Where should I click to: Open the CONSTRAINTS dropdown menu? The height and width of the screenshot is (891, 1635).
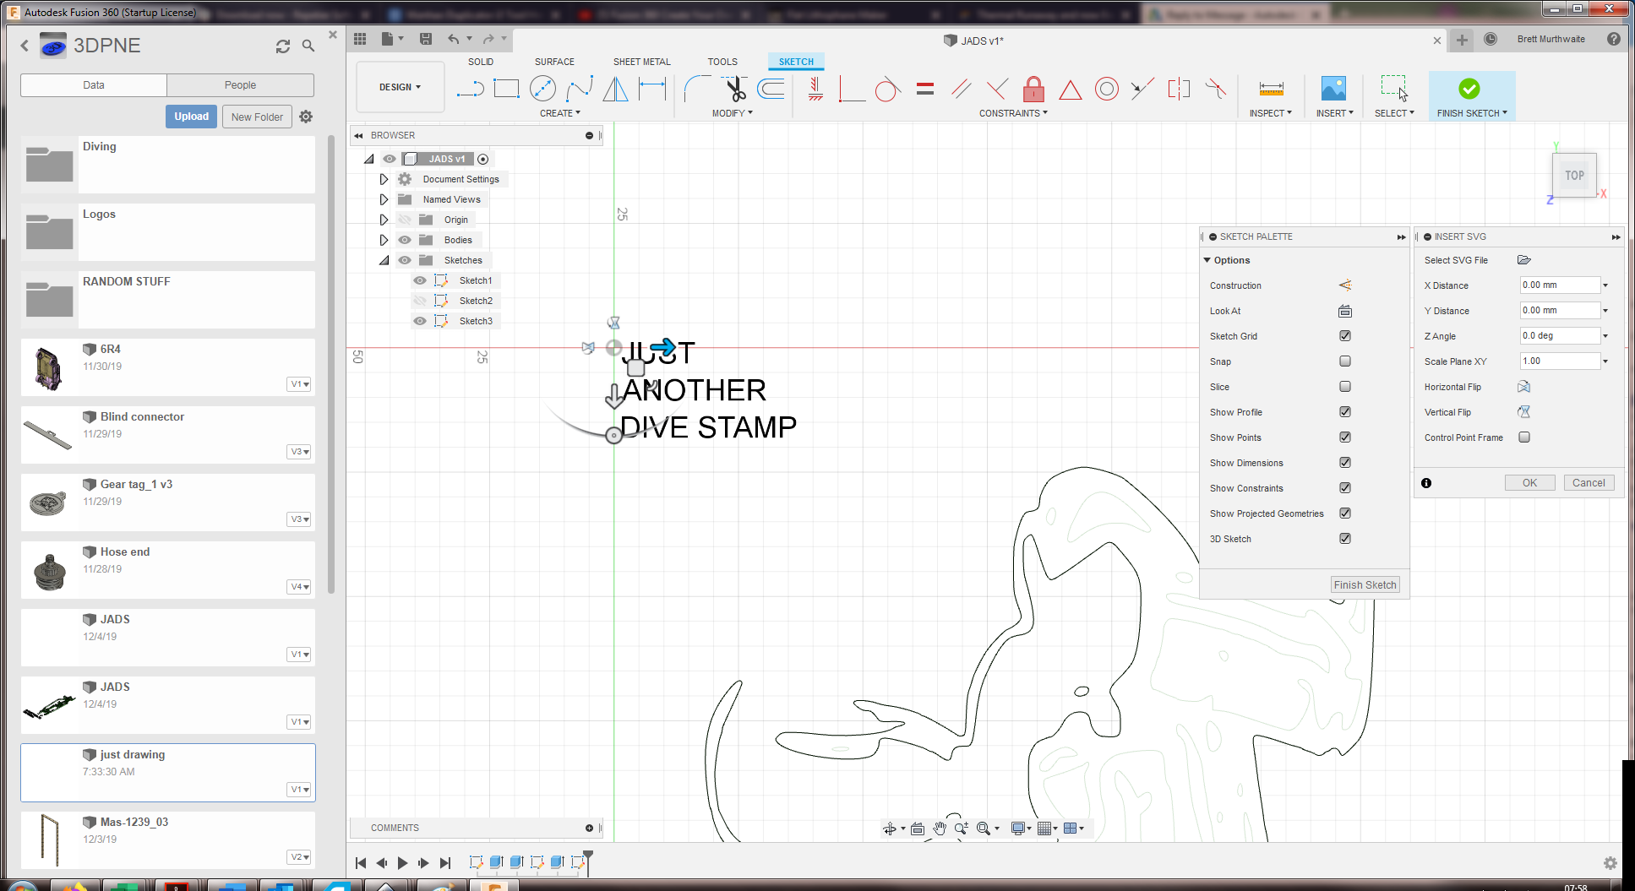coord(1013,113)
